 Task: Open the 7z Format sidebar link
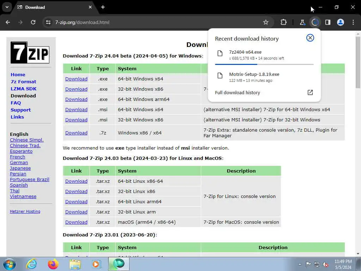click(x=23, y=82)
